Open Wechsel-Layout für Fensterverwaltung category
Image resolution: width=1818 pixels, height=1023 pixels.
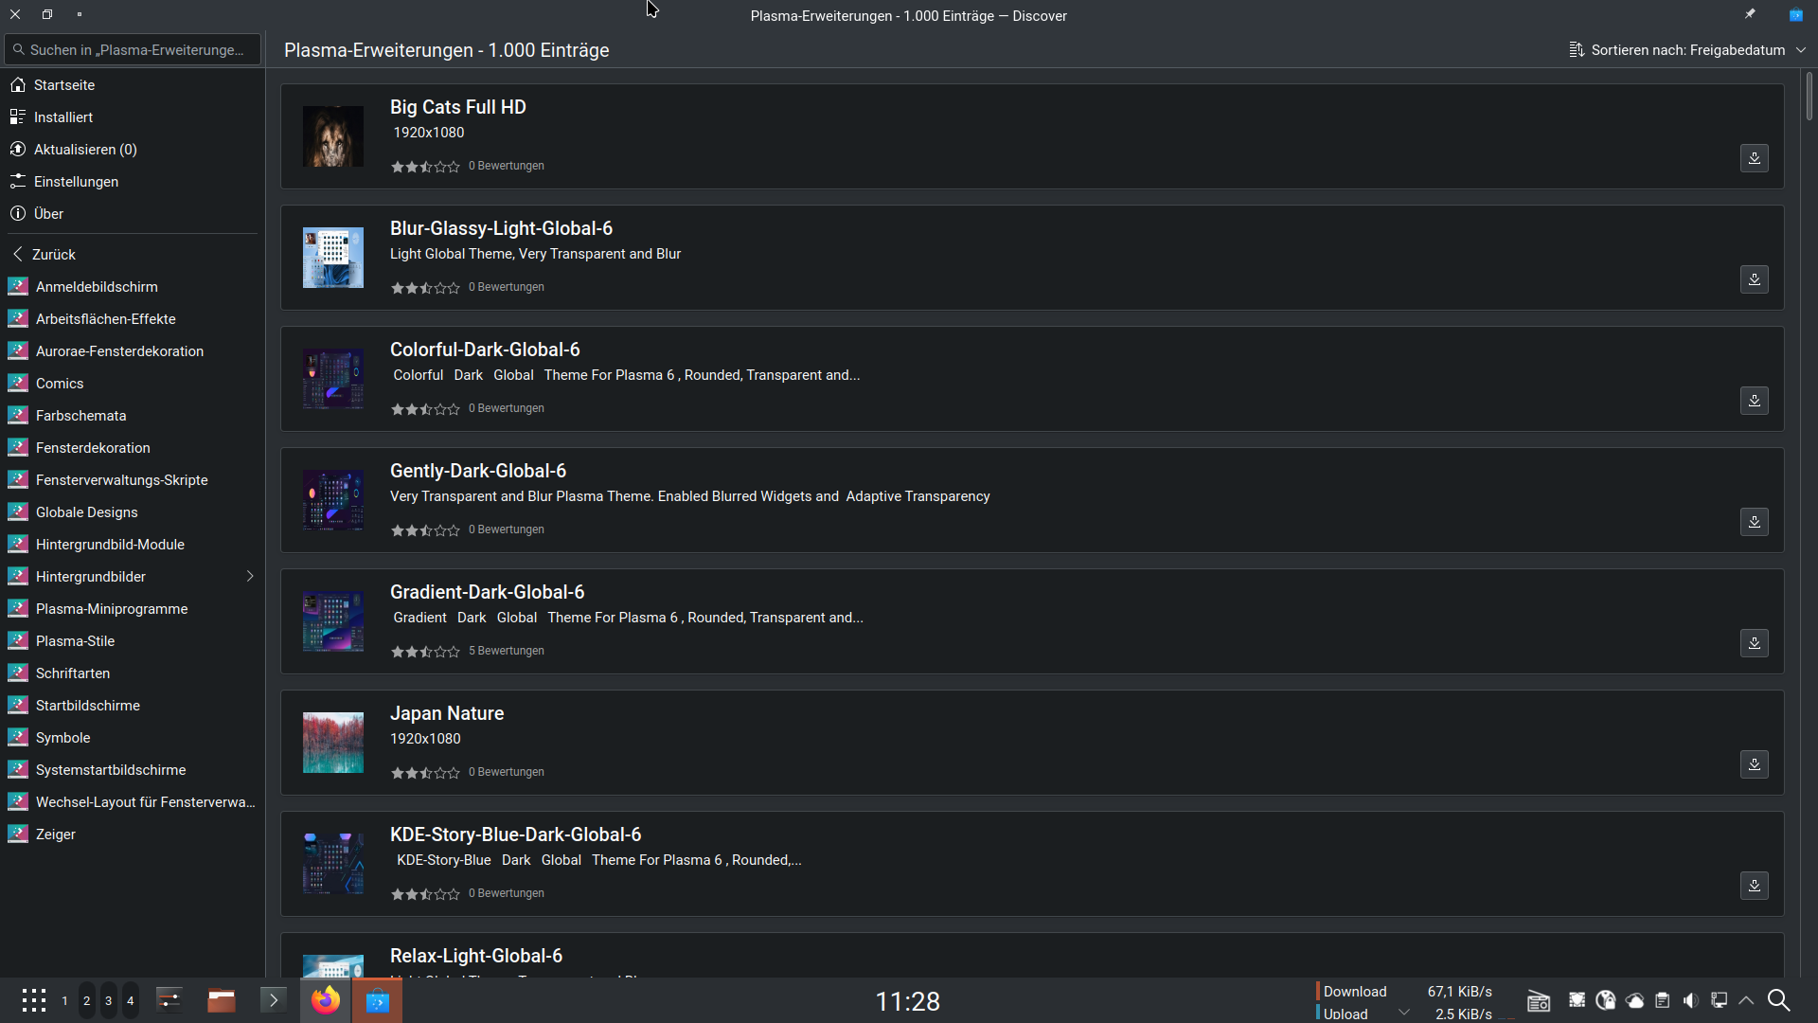tap(133, 802)
